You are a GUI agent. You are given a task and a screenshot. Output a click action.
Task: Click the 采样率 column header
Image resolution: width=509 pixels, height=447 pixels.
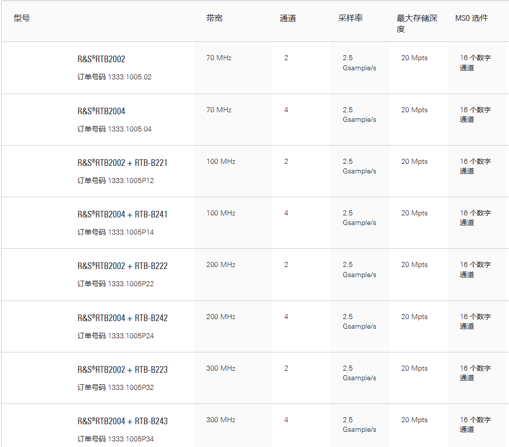[x=350, y=18]
